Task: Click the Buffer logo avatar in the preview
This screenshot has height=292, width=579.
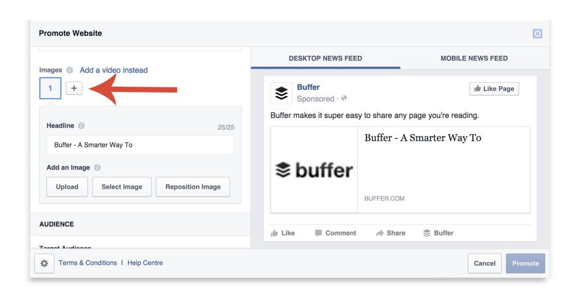Action: tap(281, 93)
